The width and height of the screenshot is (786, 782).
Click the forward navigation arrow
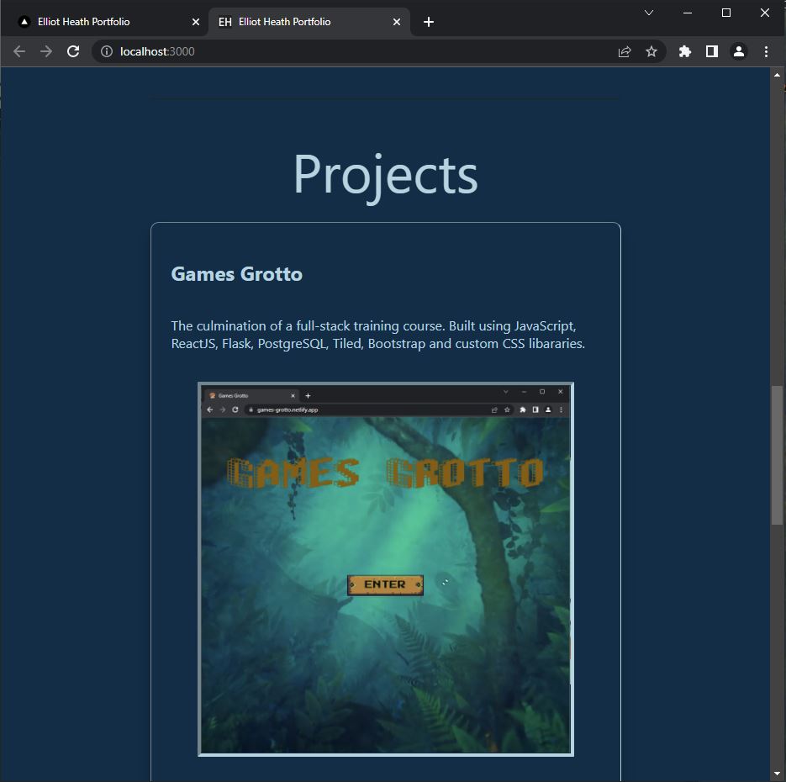[x=45, y=50]
